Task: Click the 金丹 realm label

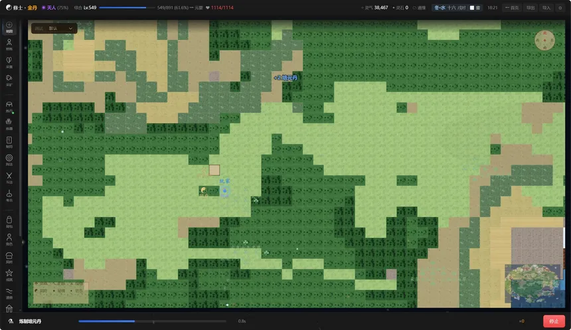Action: point(33,8)
